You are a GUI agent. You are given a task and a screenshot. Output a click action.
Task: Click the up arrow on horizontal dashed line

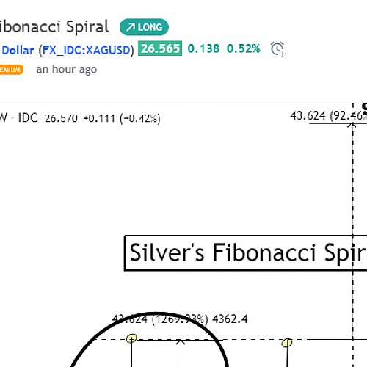181,343
